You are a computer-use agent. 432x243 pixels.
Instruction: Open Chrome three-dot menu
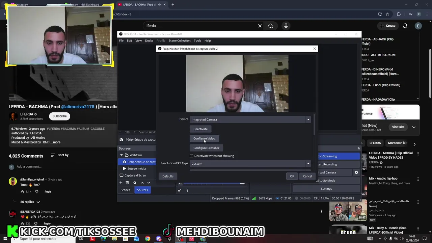(427, 14)
